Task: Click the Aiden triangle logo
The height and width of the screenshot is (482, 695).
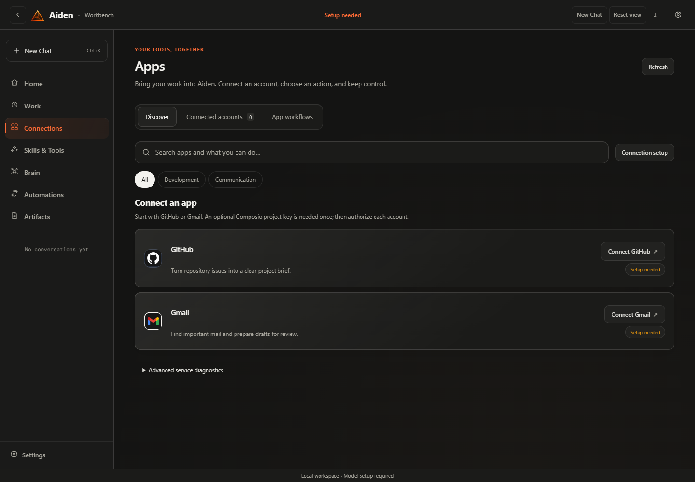Action: point(38,15)
